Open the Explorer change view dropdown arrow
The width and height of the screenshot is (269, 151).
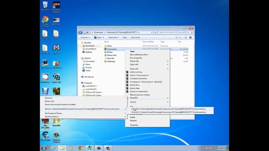[x=180, y=37]
